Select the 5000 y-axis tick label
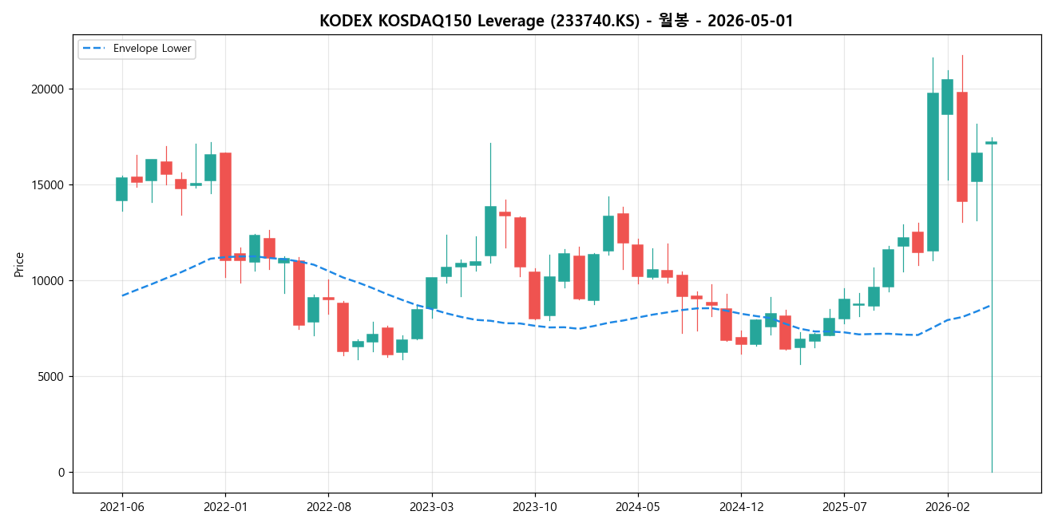The height and width of the screenshot is (527, 1054). coord(53,377)
